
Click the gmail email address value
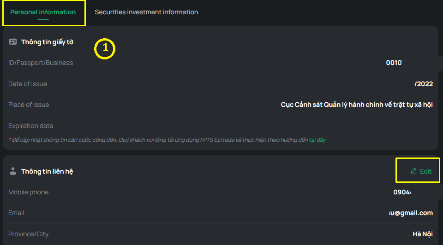tap(411, 213)
